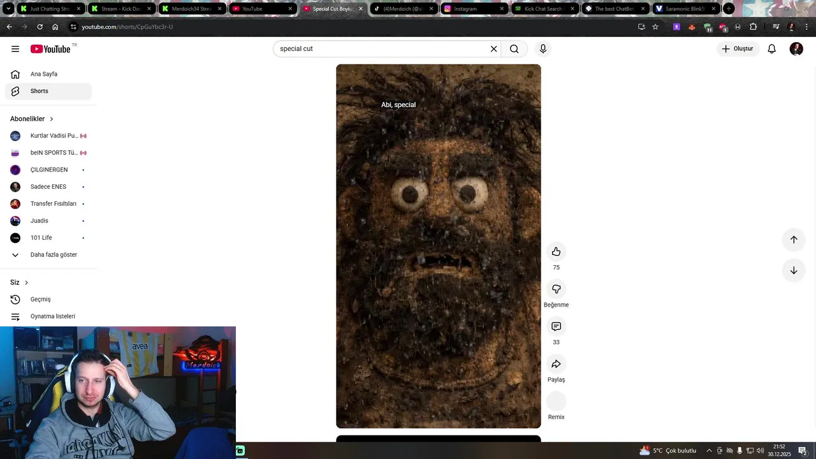Open beIN SPORTS Tü... subscription

pyautogui.click(x=48, y=153)
